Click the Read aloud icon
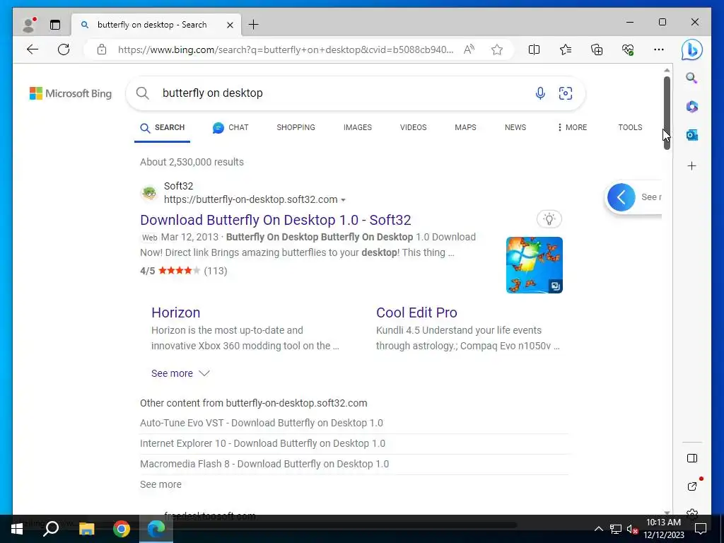The width and height of the screenshot is (724, 543). point(469,49)
